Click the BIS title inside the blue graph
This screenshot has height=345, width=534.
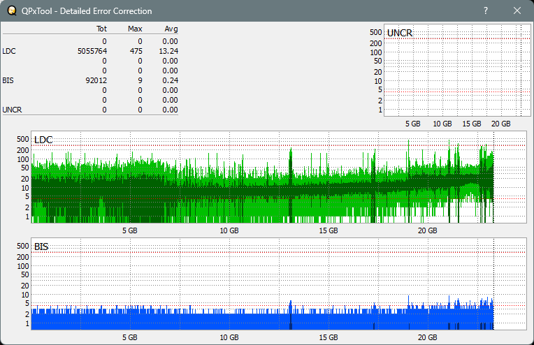(41, 247)
